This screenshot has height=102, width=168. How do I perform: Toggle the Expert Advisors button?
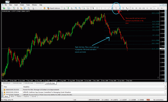(x=54, y=8)
